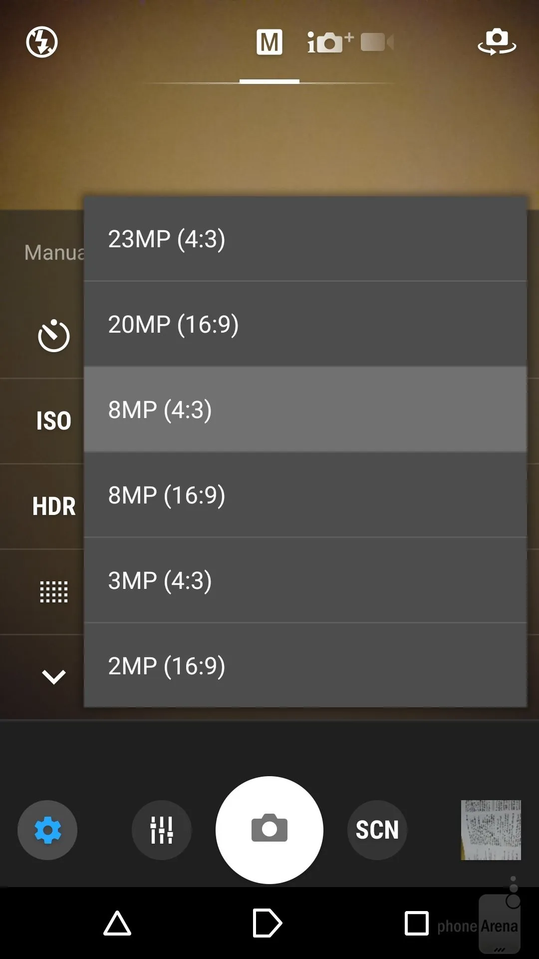Pick the 8MP (16:9) option
Viewport: 539px width, 959px height.
305,495
